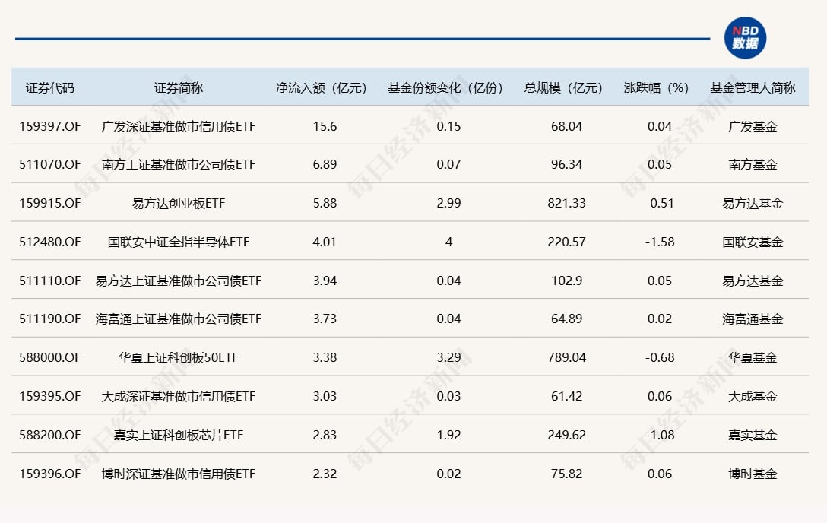Image resolution: width=827 pixels, height=523 pixels.
Task: Click the code 159397.OF cell
Action: point(49,125)
